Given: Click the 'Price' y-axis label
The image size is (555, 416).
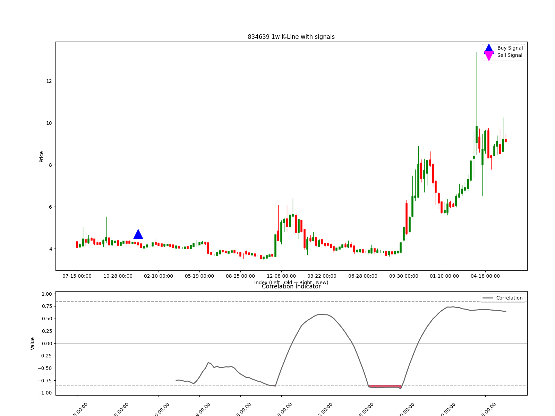Looking at the screenshot, I should [41, 156].
